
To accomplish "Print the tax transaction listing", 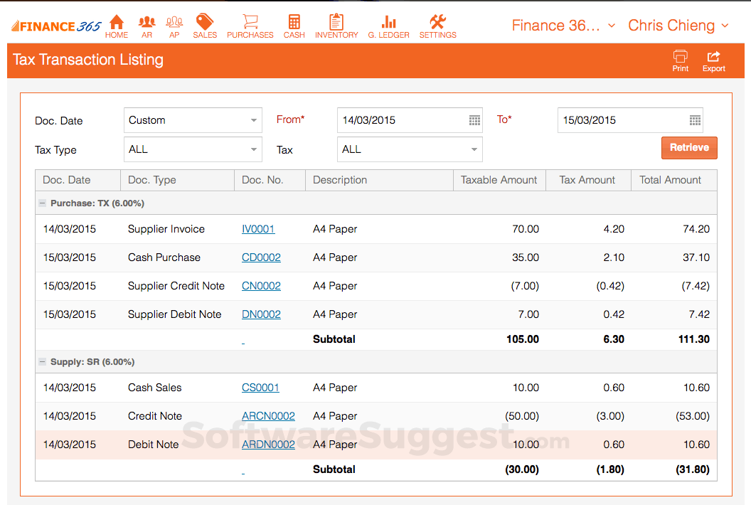I will click(x=681, y=60).
